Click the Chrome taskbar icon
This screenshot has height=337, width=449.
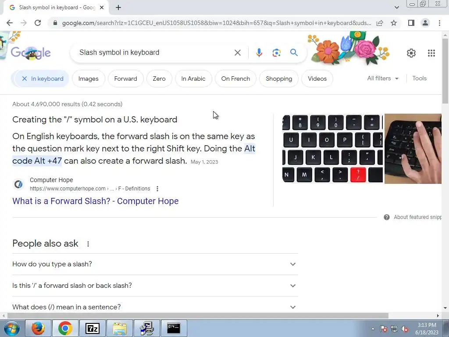coord(65,328)
